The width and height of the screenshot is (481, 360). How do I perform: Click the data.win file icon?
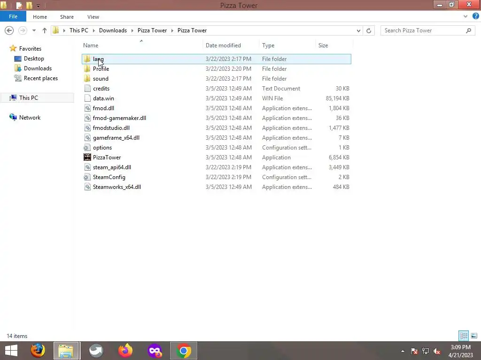(87, 98)
